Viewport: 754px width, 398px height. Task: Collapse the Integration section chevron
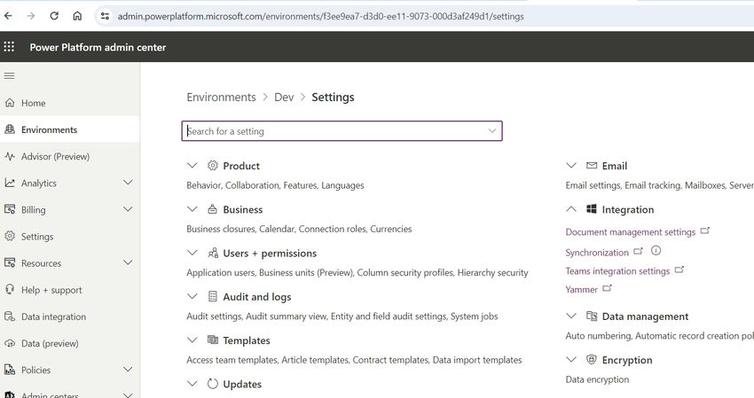[x=570, y=209]
